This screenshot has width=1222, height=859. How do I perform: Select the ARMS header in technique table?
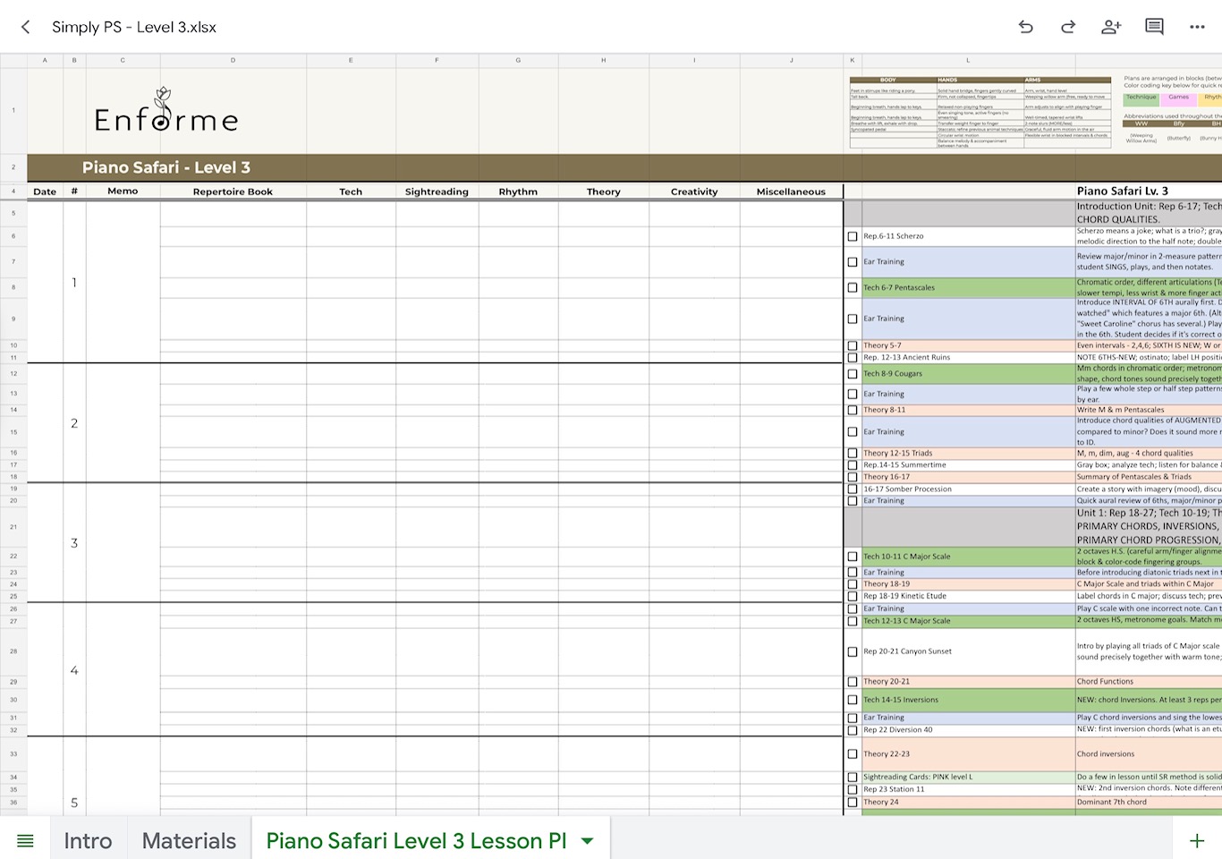point(1067,80)
